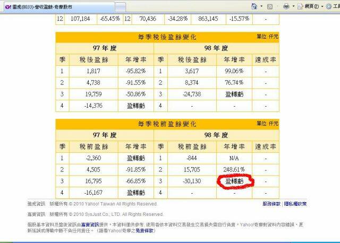The height and width of the screenshot is (243, 340).
Task: Click the 248.61% growth rate cell
Action: 234,169
